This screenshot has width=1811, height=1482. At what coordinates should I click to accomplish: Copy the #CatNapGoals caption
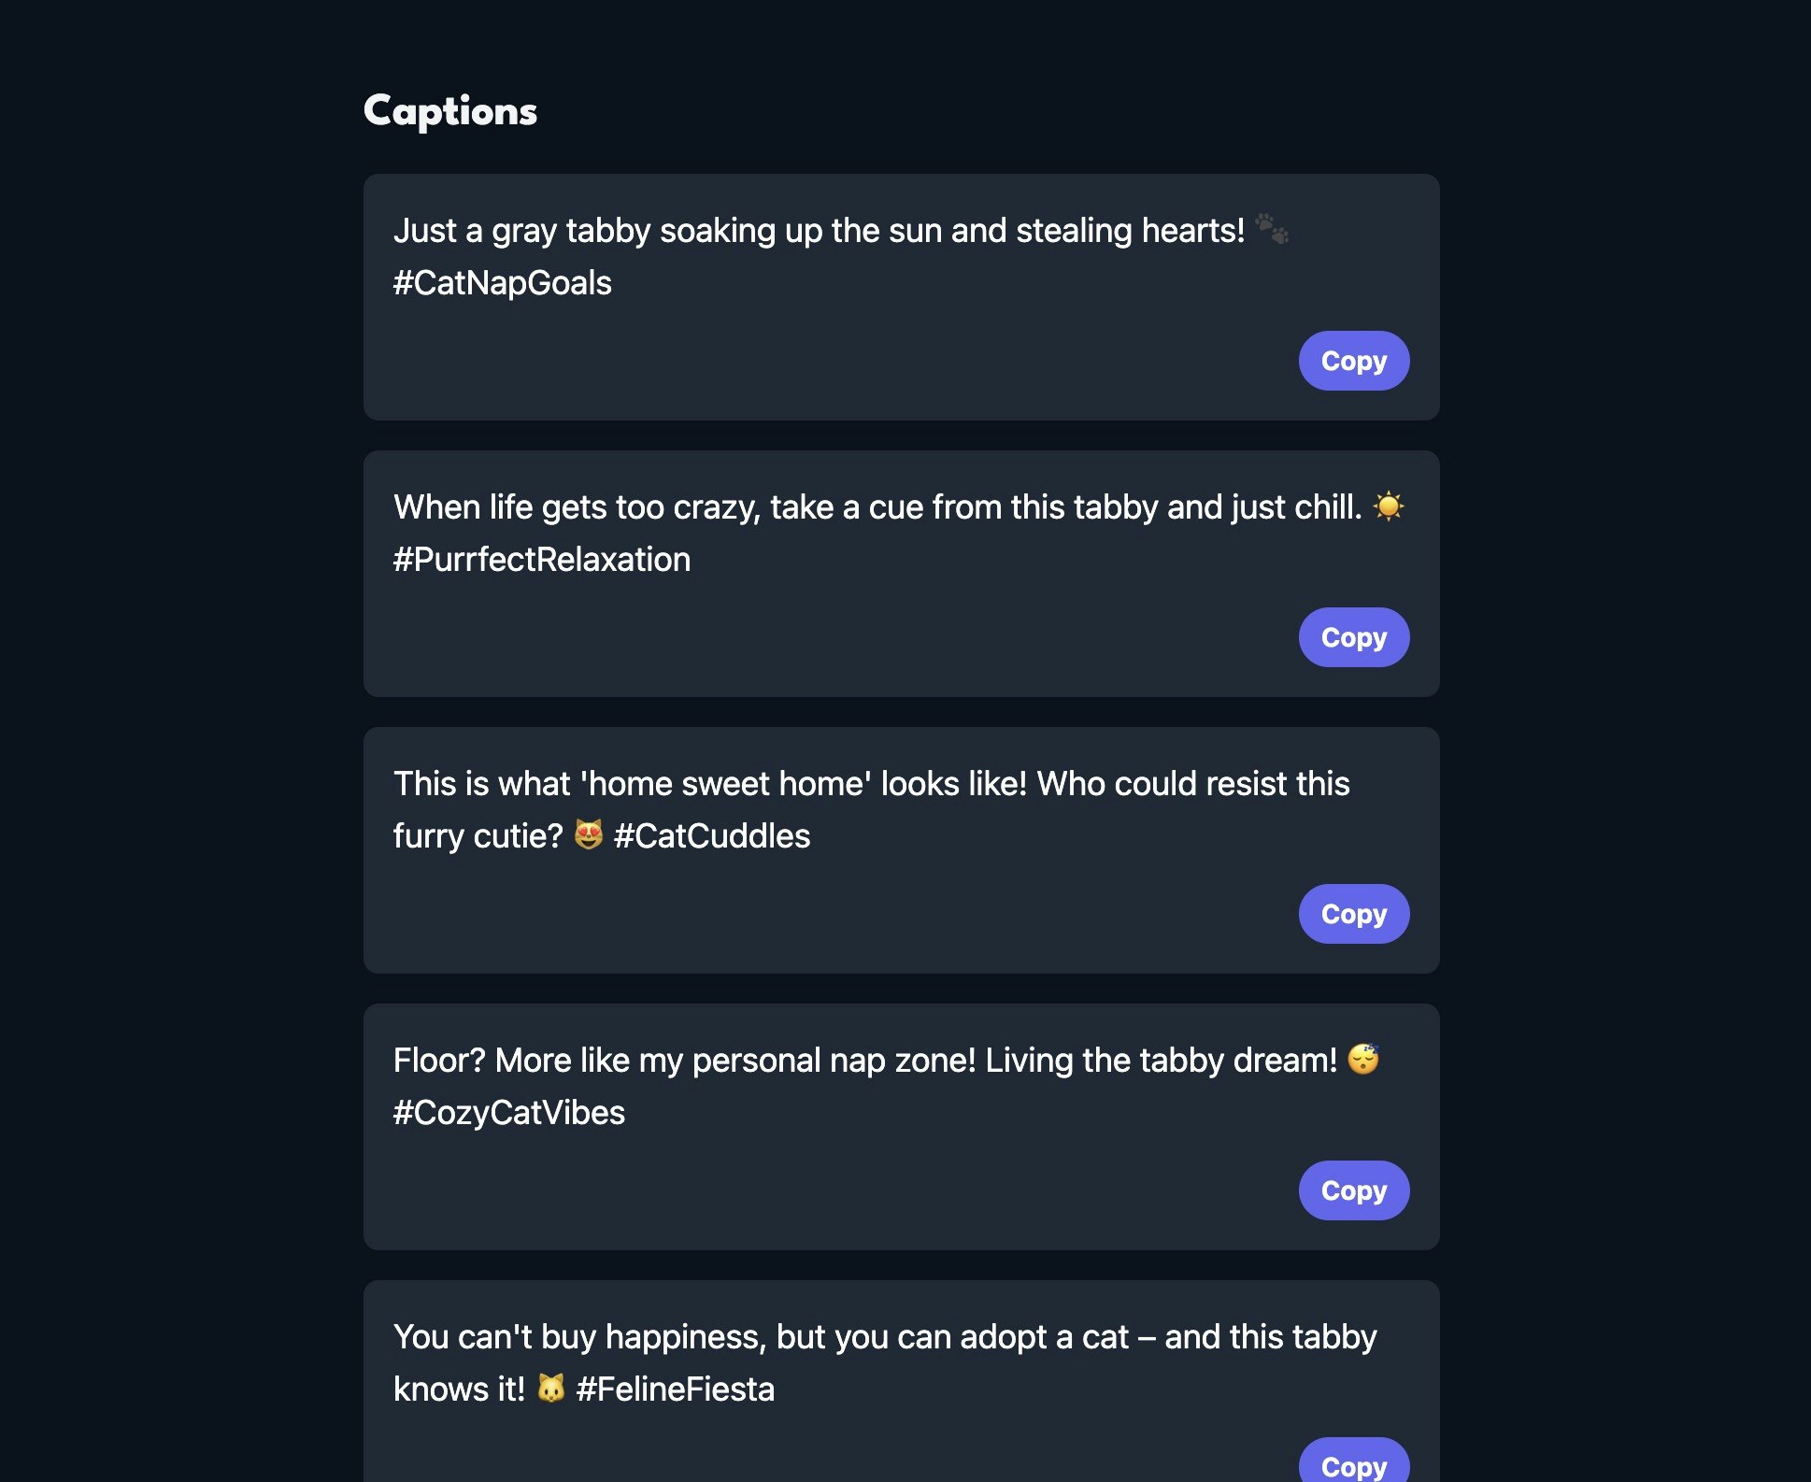point(1353,361)
